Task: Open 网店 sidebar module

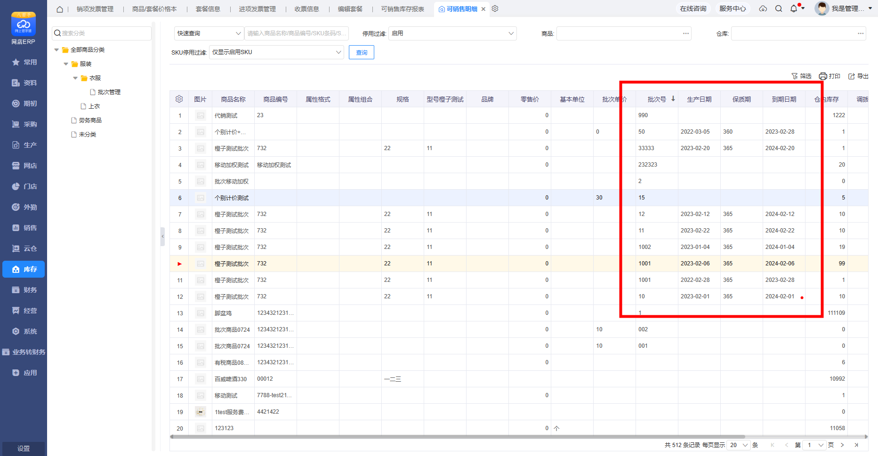Action: coord(24,166)
